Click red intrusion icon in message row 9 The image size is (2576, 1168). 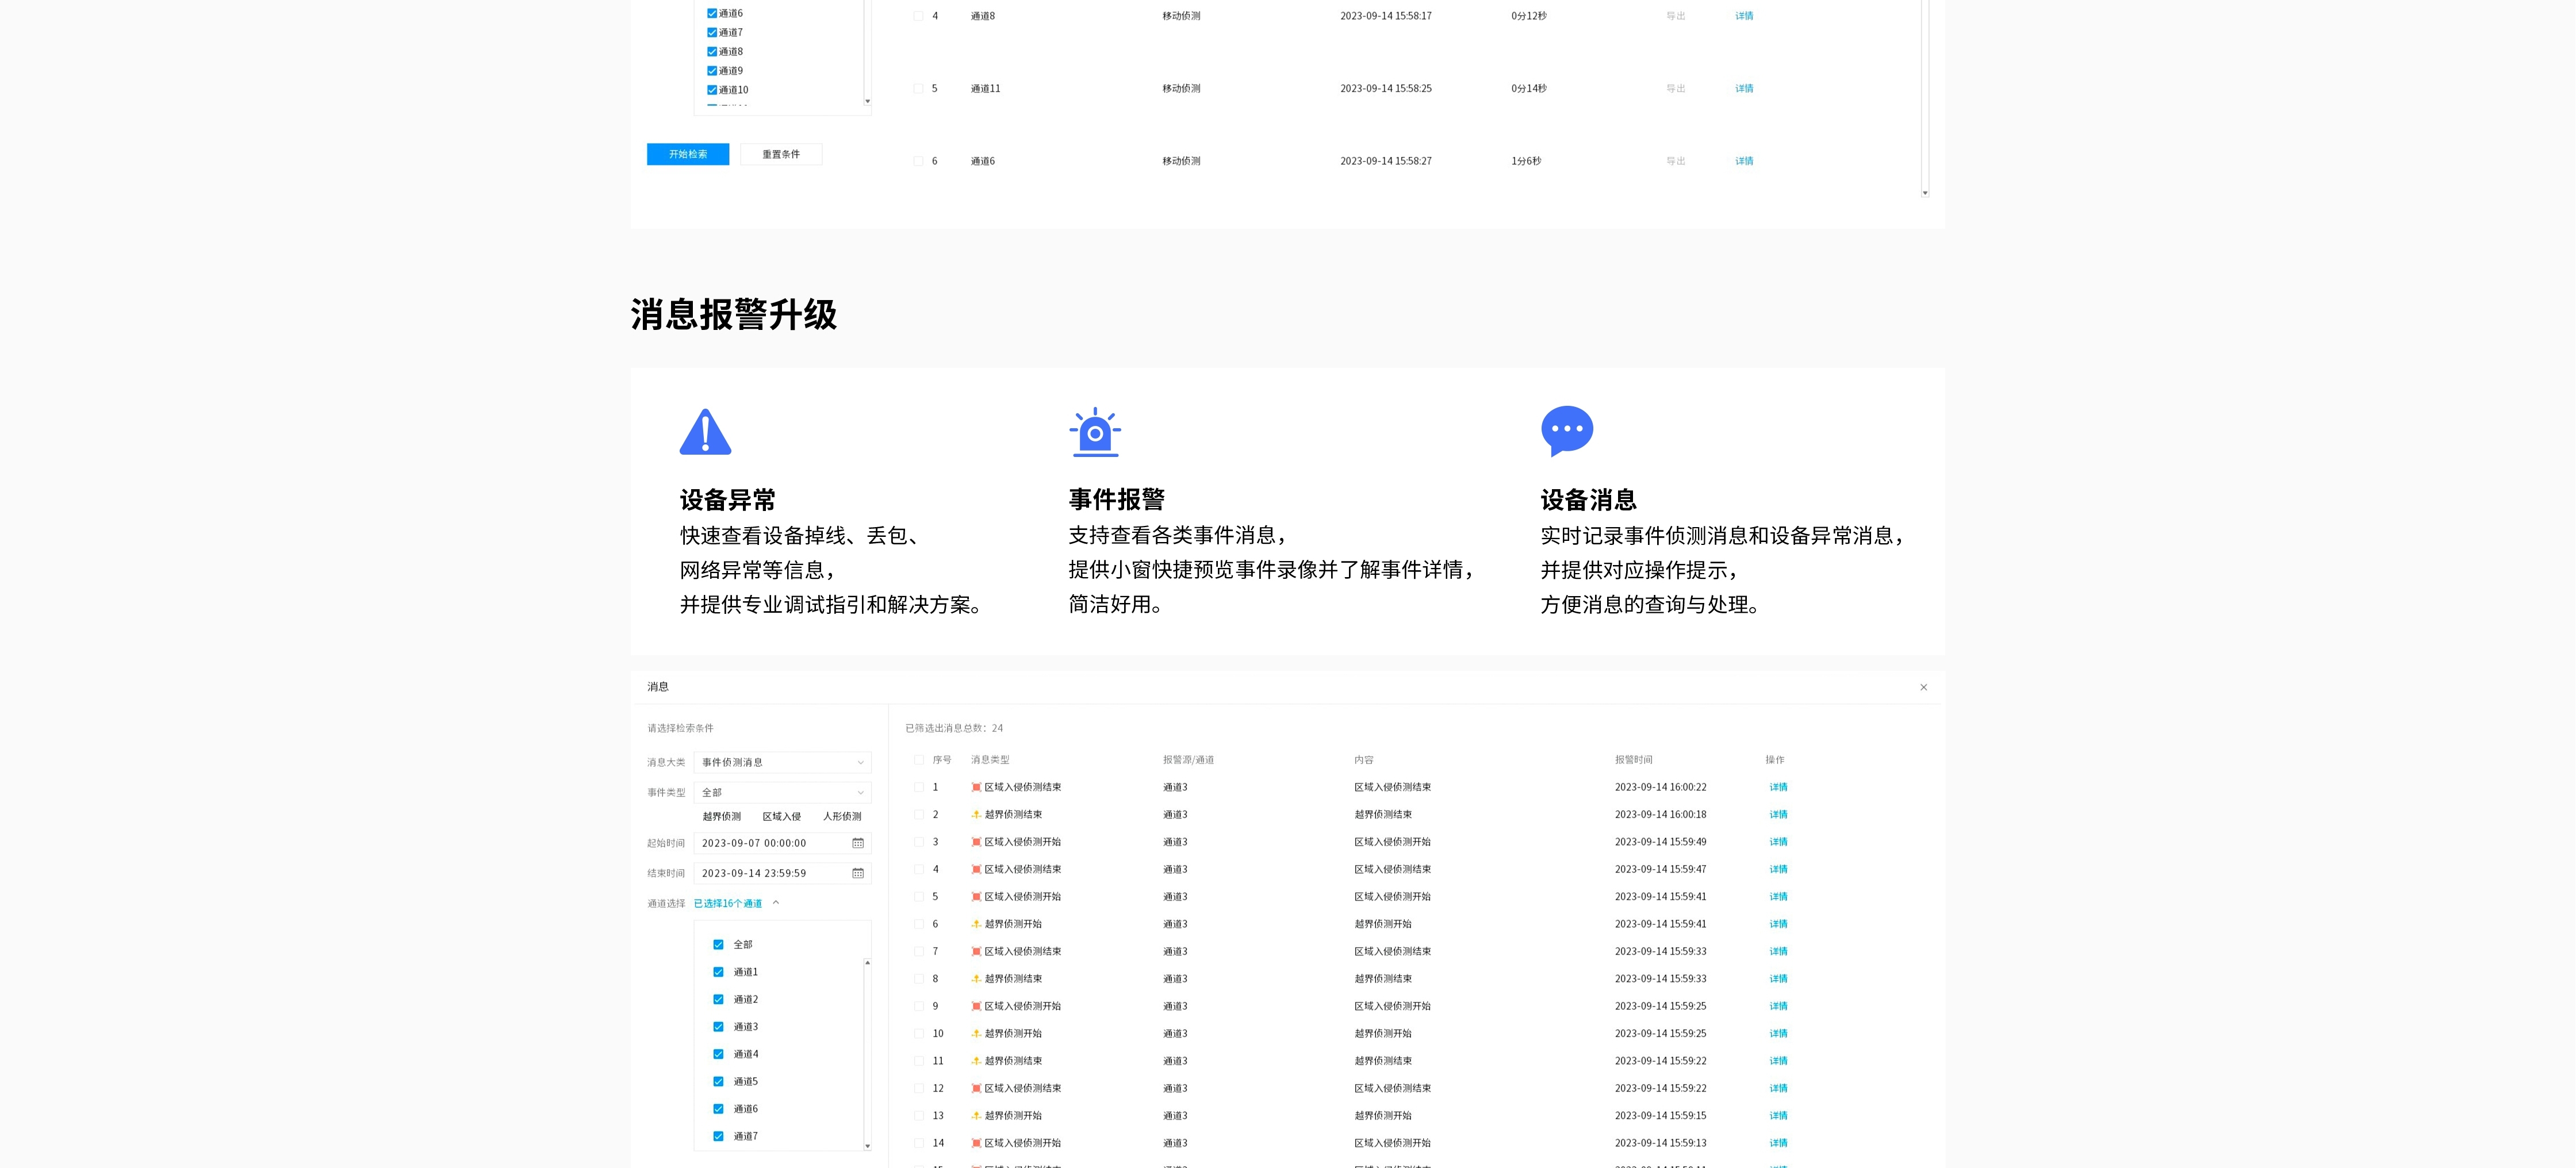tap(976, 1006)
